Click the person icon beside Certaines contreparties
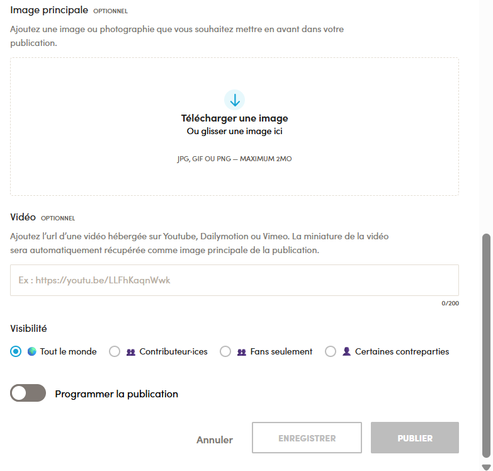This screenshot has width=493, height=471. pos(346,351)
